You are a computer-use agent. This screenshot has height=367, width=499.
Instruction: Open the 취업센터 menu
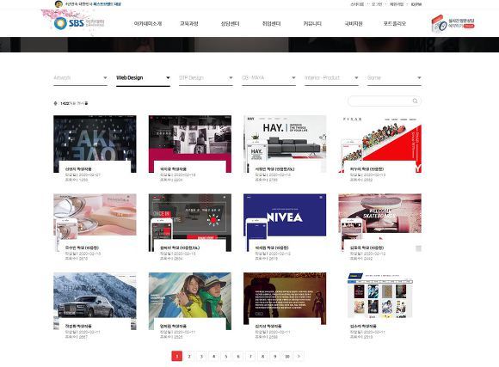click(x=271, y=23)
